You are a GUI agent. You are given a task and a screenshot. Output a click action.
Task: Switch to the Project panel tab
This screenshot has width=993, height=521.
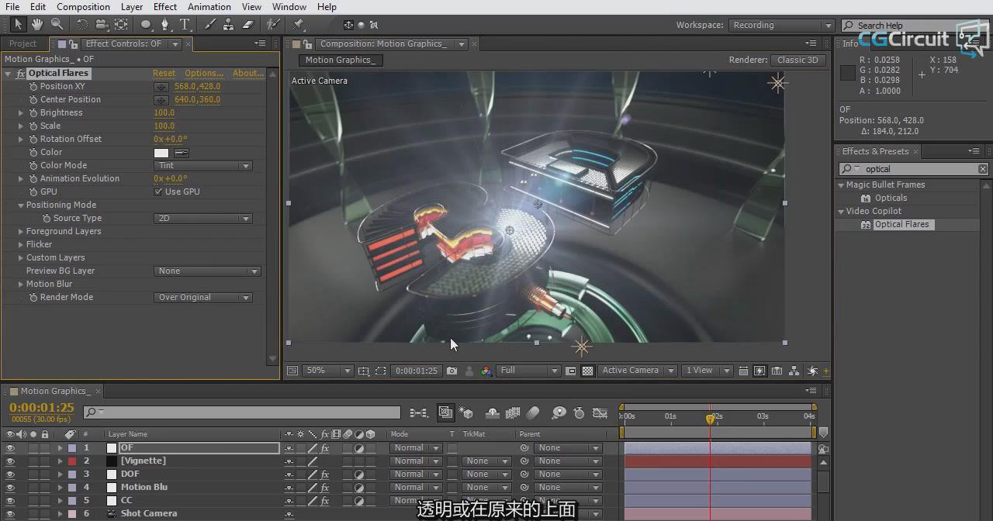(x=22, y=43)
